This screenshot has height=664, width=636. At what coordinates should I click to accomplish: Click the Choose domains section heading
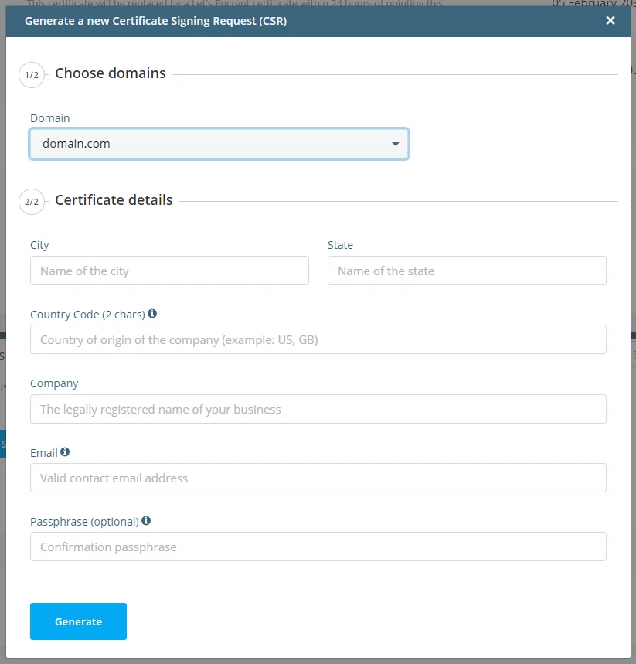click(111, 73)
